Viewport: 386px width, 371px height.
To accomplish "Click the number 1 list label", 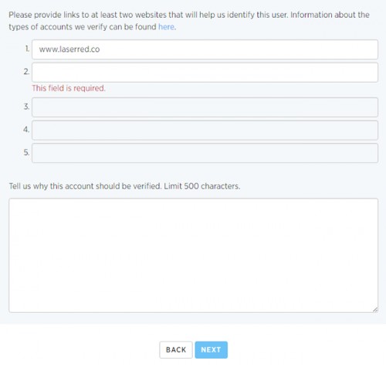I will (27, 49).
